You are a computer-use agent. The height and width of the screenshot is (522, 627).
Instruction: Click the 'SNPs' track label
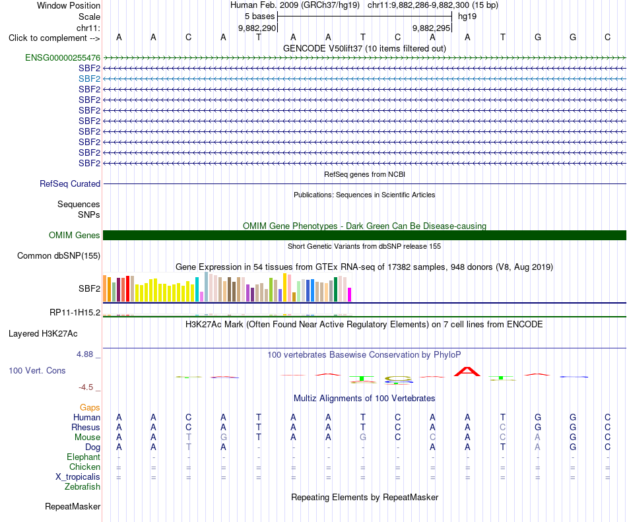[x=89, y=214]
